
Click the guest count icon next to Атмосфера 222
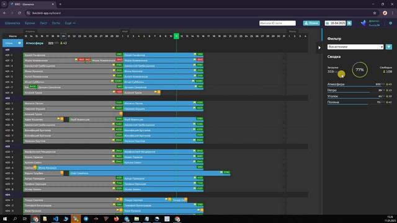pyautogui.click(x=61, y=43)
